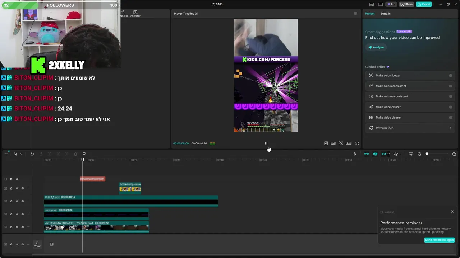Click Don't remind me again
The image size is (460, 258).
[x=439, y=240]
